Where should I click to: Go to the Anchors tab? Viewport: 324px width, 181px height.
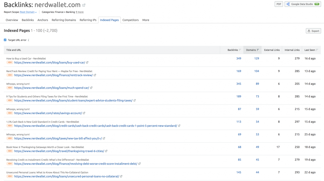[43, 20]
